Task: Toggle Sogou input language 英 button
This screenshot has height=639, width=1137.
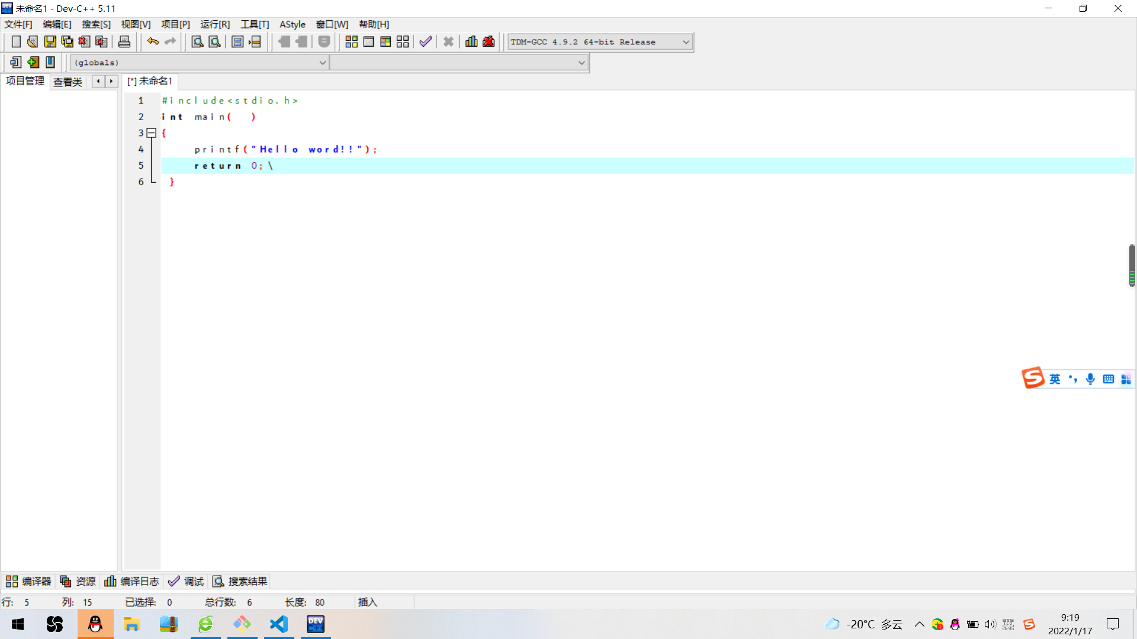Action: pyautogui.click(x=1055, y=379)
